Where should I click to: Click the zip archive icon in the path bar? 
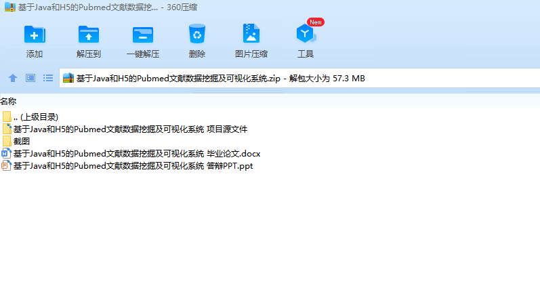point(68,78)
